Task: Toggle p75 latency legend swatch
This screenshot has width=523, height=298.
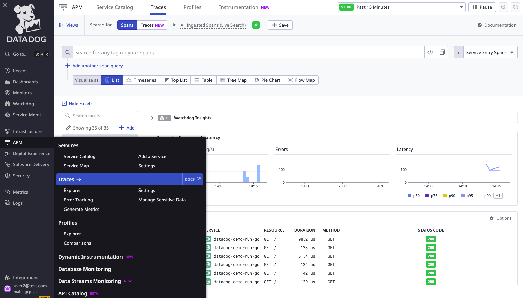Action: click(x=427, y=196)
